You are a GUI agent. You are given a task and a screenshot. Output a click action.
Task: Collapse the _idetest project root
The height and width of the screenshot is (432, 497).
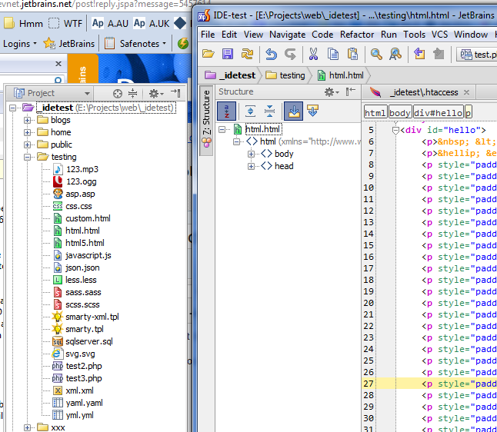click(12, 108)
